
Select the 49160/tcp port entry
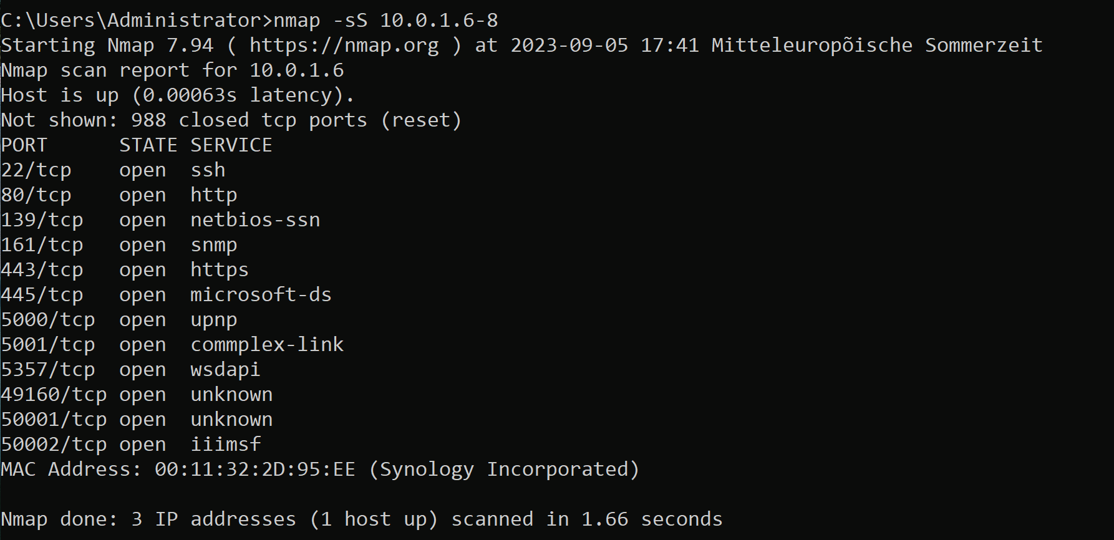[54, 395]
